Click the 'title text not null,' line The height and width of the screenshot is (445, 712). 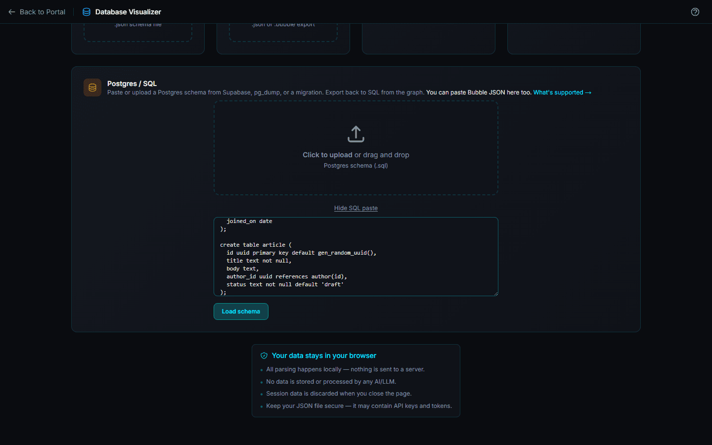[259, 261]
